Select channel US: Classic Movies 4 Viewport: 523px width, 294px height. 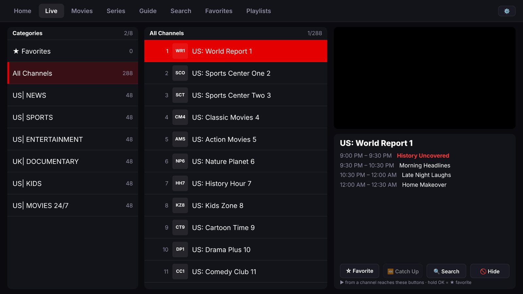coord(236,117)
